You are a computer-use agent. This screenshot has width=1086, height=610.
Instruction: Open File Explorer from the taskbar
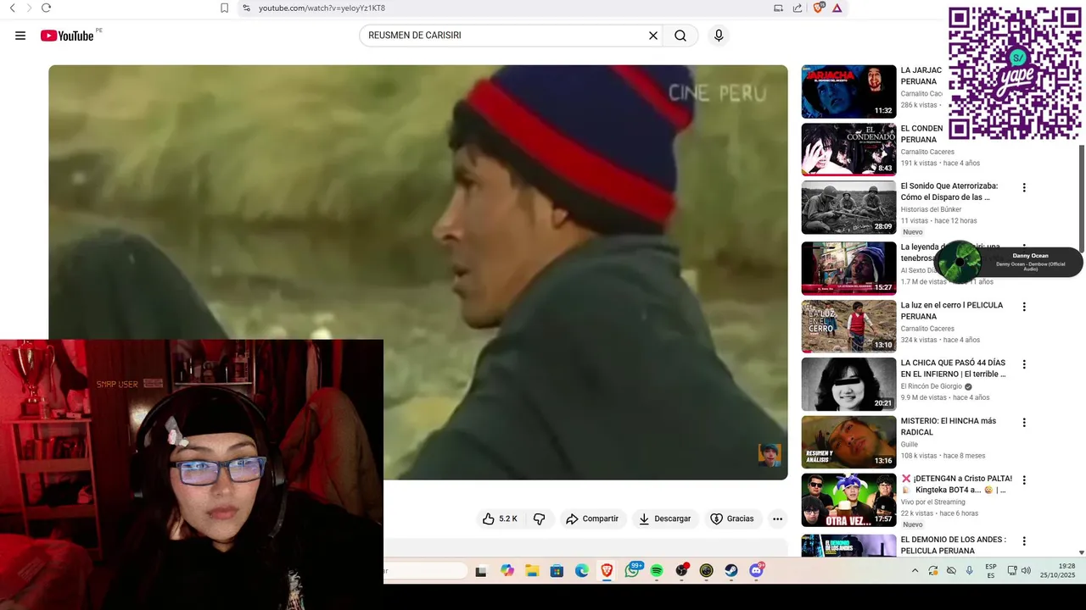[532, 571]
